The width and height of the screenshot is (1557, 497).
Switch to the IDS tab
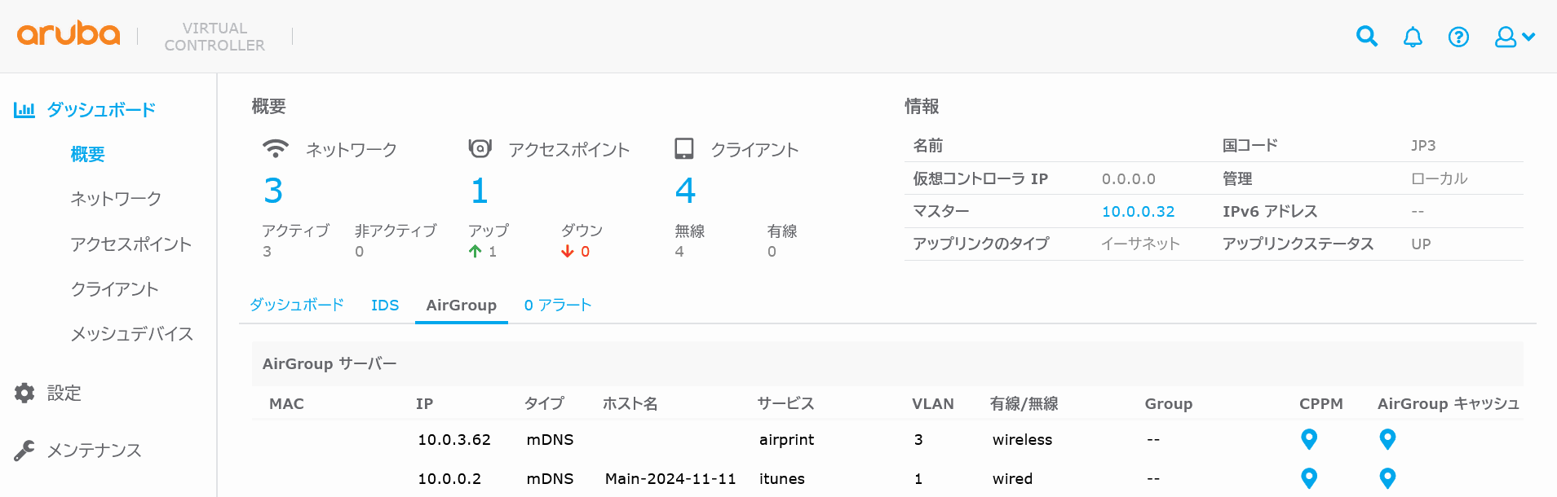(385, 305)
